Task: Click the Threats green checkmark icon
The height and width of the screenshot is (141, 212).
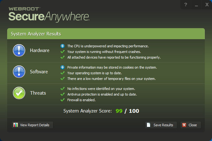Action: click(x=19, y=93)
